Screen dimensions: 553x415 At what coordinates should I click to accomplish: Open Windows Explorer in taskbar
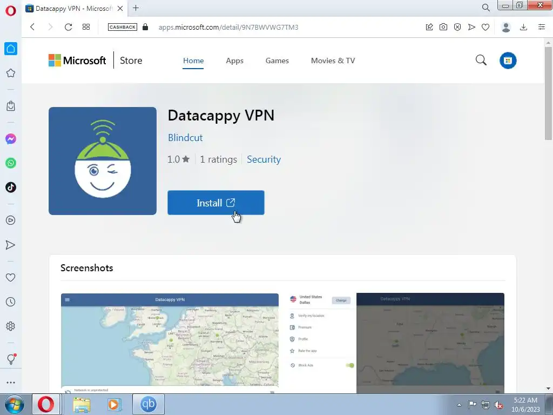[82, 404]
